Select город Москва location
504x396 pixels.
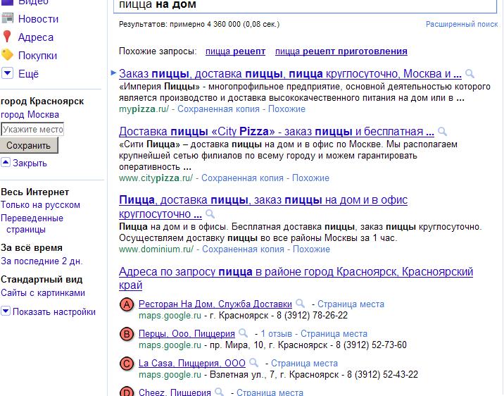pyautogui.click(x=30, y=115)
